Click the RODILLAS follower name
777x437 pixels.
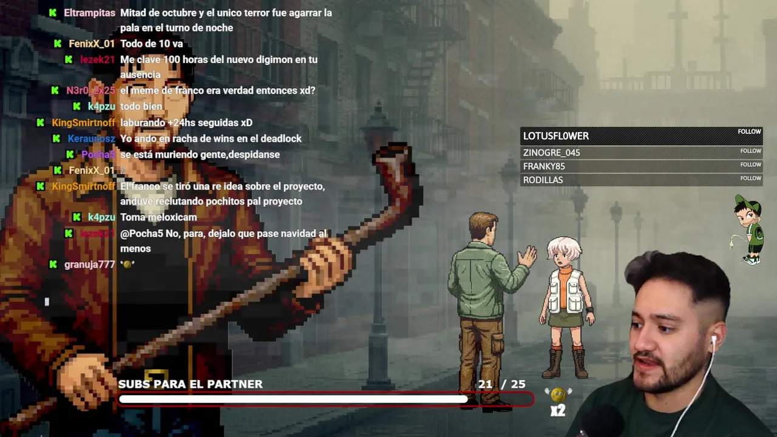pyautogui.click(x=543, y=180)
